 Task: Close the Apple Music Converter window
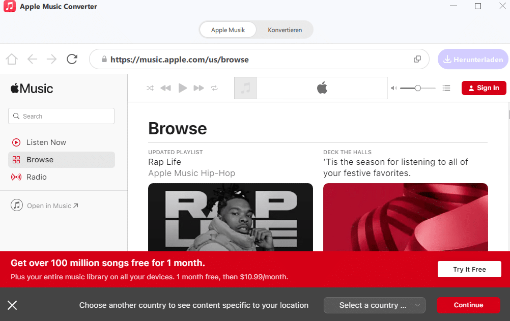point(502,6)
